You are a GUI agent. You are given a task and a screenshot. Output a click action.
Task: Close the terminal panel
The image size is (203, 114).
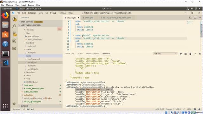pos(200,54)
